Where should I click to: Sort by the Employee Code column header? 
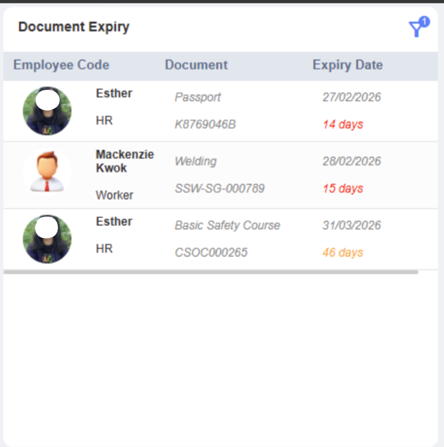tap(61, 65)
